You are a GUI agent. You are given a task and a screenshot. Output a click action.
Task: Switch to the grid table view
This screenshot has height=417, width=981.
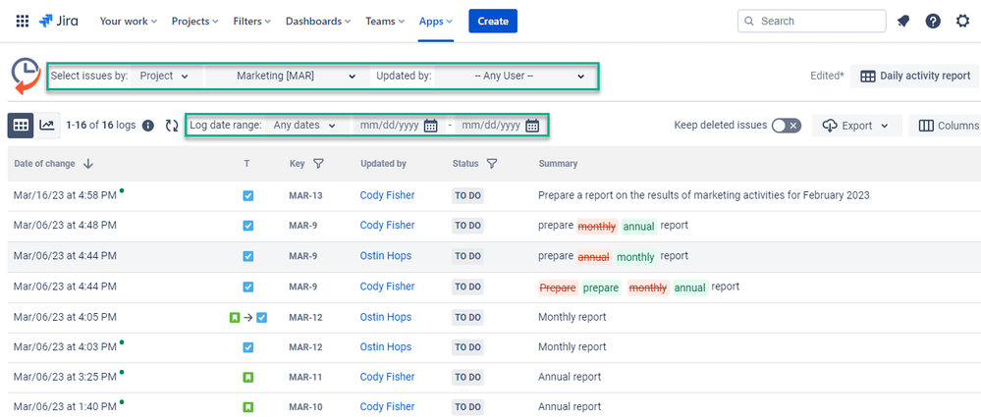tap(21, 126)
